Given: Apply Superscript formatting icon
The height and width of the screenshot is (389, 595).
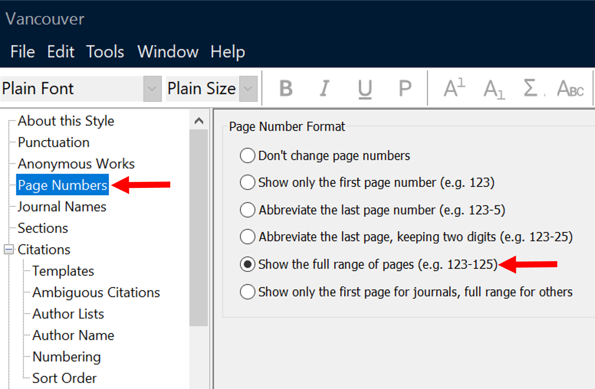Looking at the screenshot, I should coord(454,88).
